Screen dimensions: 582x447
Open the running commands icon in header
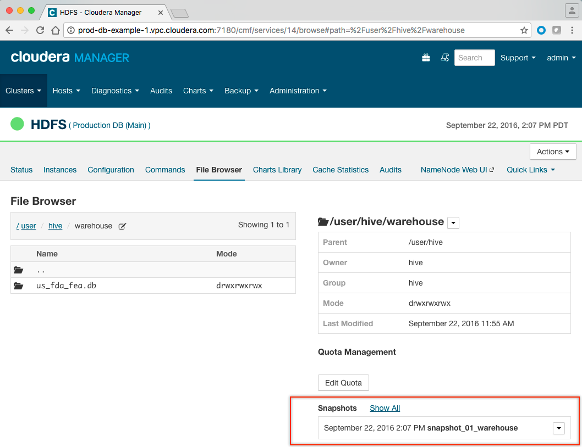(444, 58)
